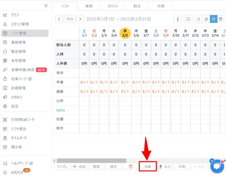Image resolution: width=226 pixels, height=176 pixels.
Task: Switch to the 労務 tab
Action: pyautogui.click(x=161, y=6)
